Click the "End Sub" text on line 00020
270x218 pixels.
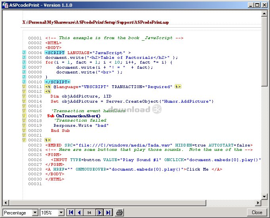[60, 131]
